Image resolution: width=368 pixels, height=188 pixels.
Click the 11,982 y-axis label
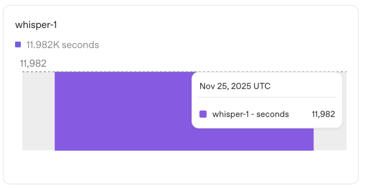33,64
